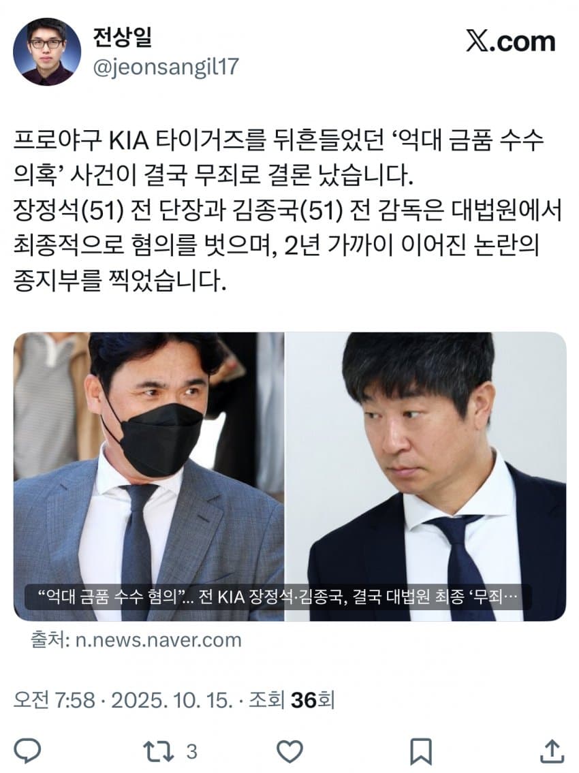579x773 pixels.
Task: Open the source n.news.naver.com link
Action: click(158, 640)
